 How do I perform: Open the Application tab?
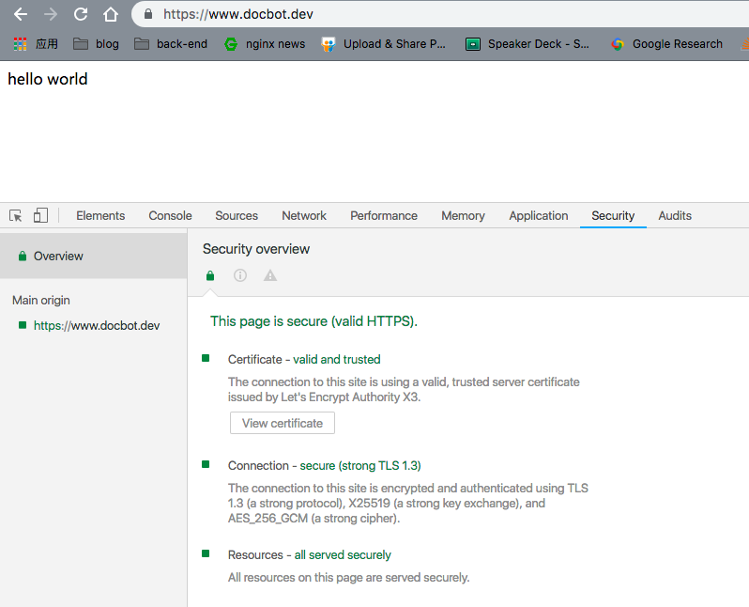pyautogui.click(x=538, y=215)
